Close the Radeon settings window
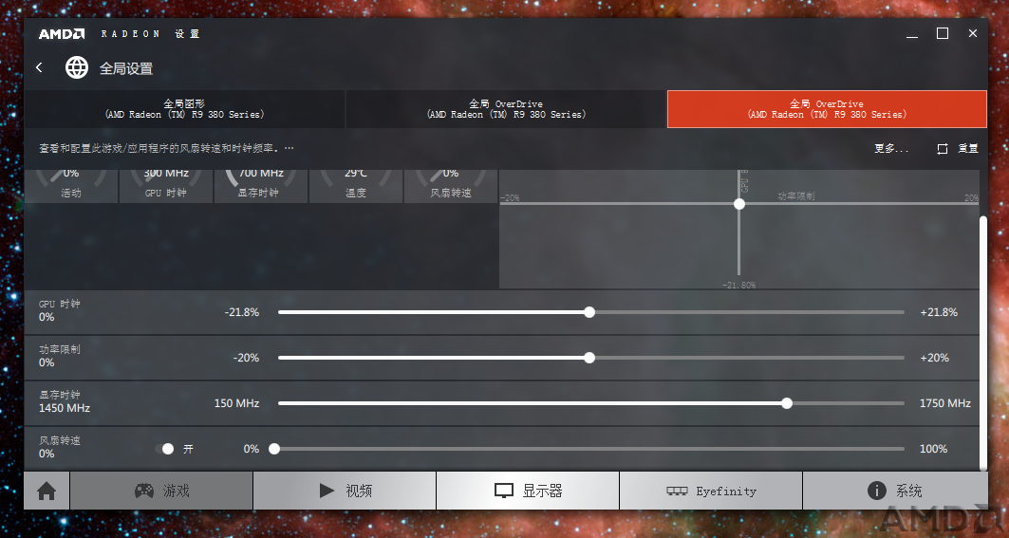The height and width of the screenshot is (538, 1009). (973, 33)
